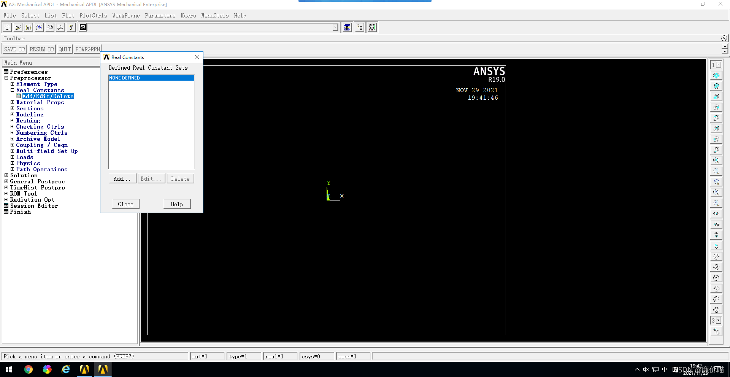The width and height of the screenshot is (730, 377).
Task: Select the Front View cube icon
Action: (x=716, y=97)
